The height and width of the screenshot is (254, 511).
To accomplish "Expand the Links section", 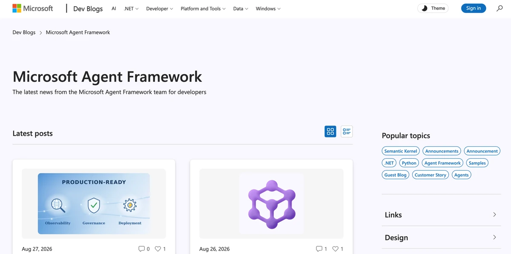I will click(x=441, y=215).
